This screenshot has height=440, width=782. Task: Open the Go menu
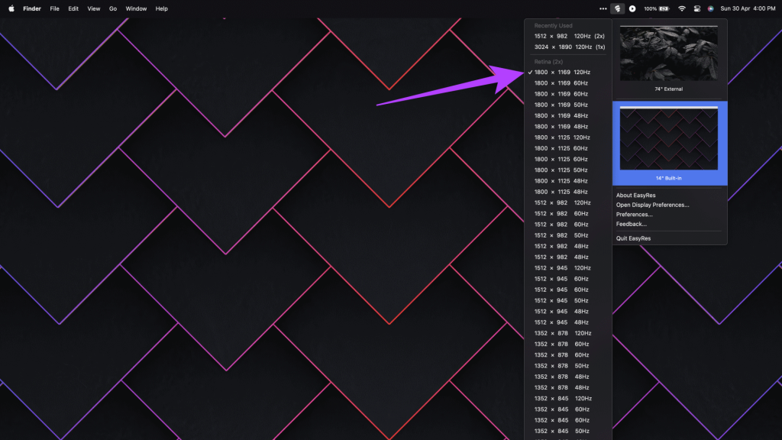[x=113, y=8]
